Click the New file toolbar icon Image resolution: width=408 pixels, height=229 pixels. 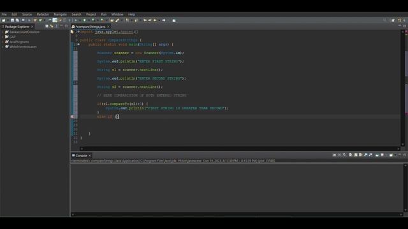(x=4, y=20)
